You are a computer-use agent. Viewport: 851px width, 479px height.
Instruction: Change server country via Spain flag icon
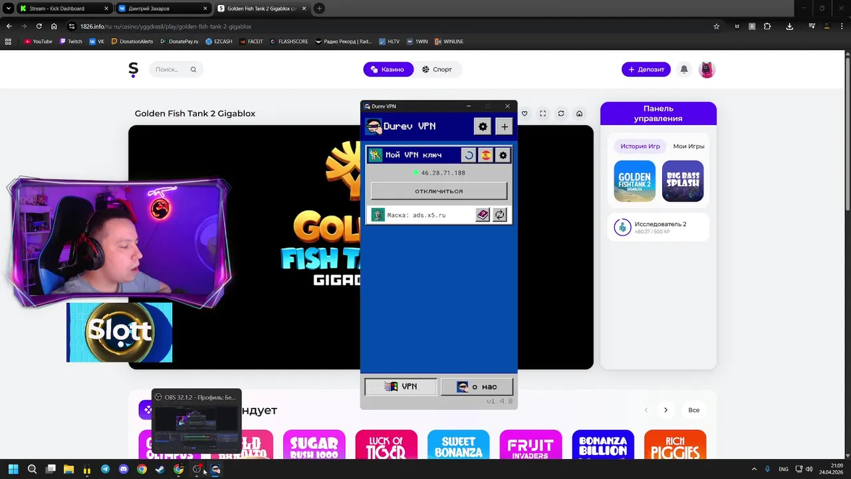pos(486,155)
